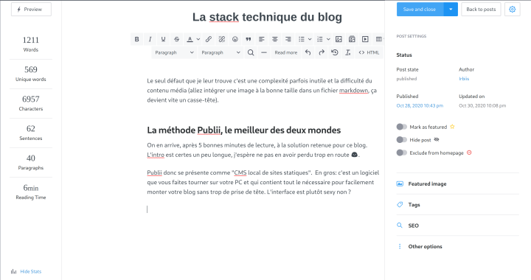The image size is (531, 280).
Task: Click the 'published' post state value
Action: coord(406,78)
